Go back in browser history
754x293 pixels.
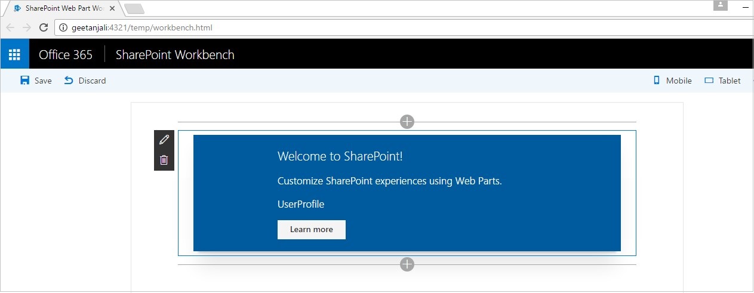[10, 27]
